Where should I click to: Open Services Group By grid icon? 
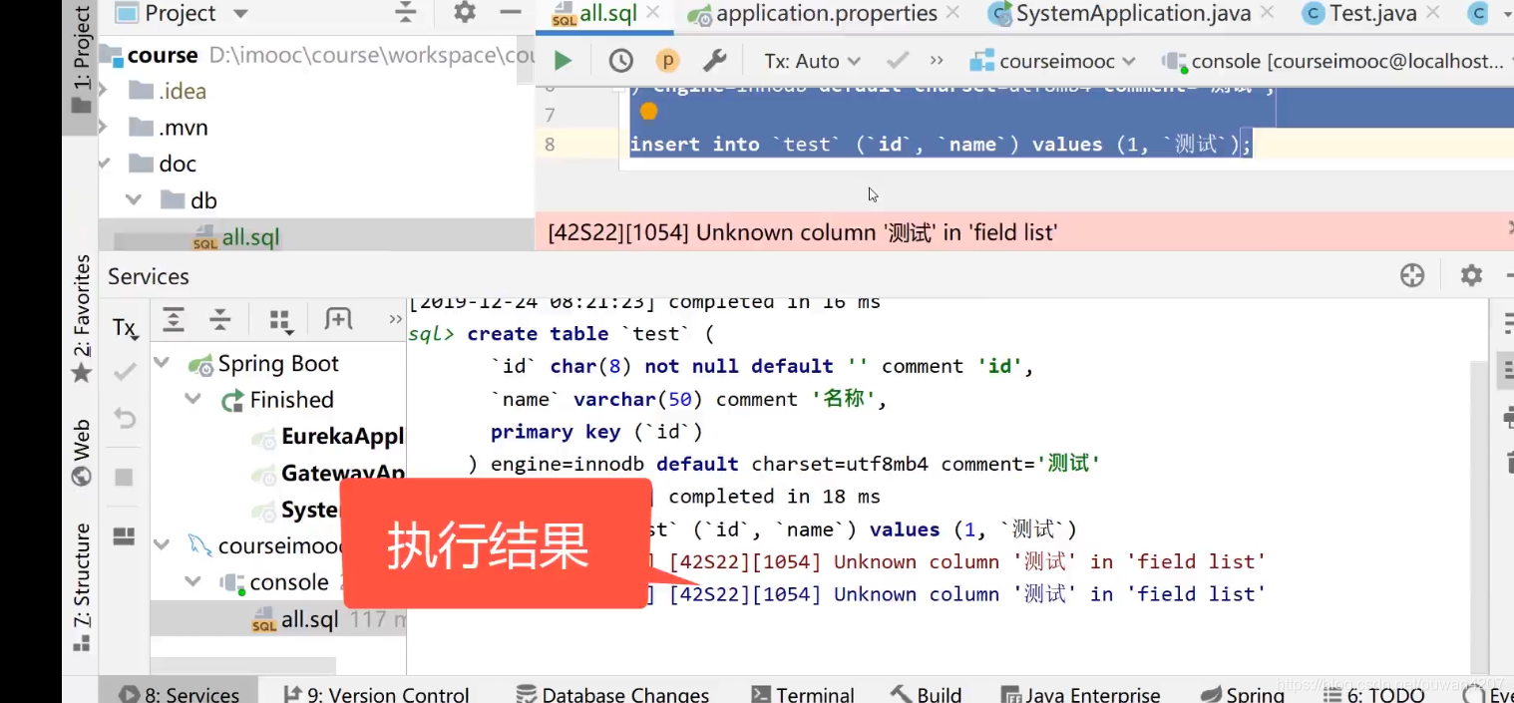coord(281,320)
